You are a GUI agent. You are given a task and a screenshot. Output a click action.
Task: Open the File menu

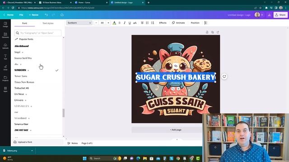21,15
